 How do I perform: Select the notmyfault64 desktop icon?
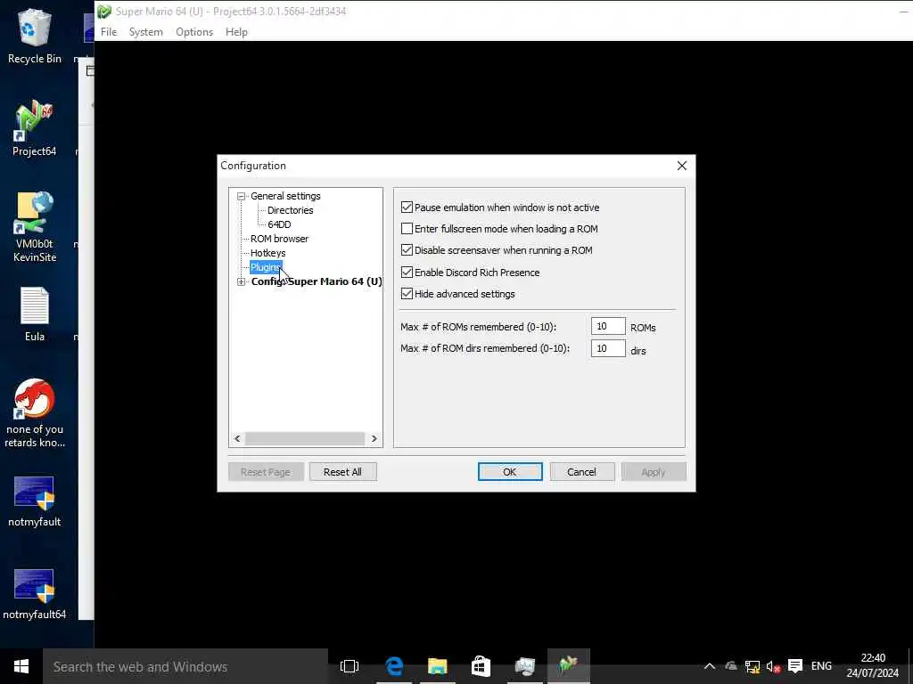pos(35,594)
